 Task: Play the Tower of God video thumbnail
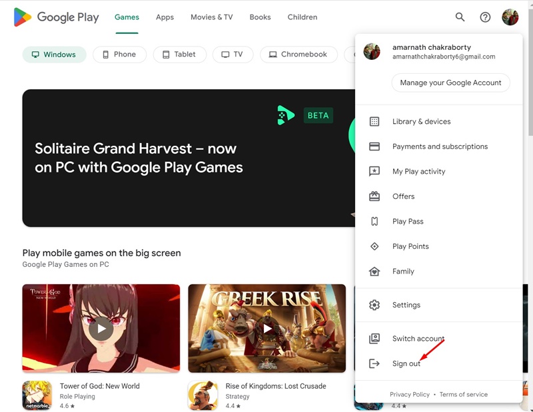pyautogui.click(x=101, y=328)
